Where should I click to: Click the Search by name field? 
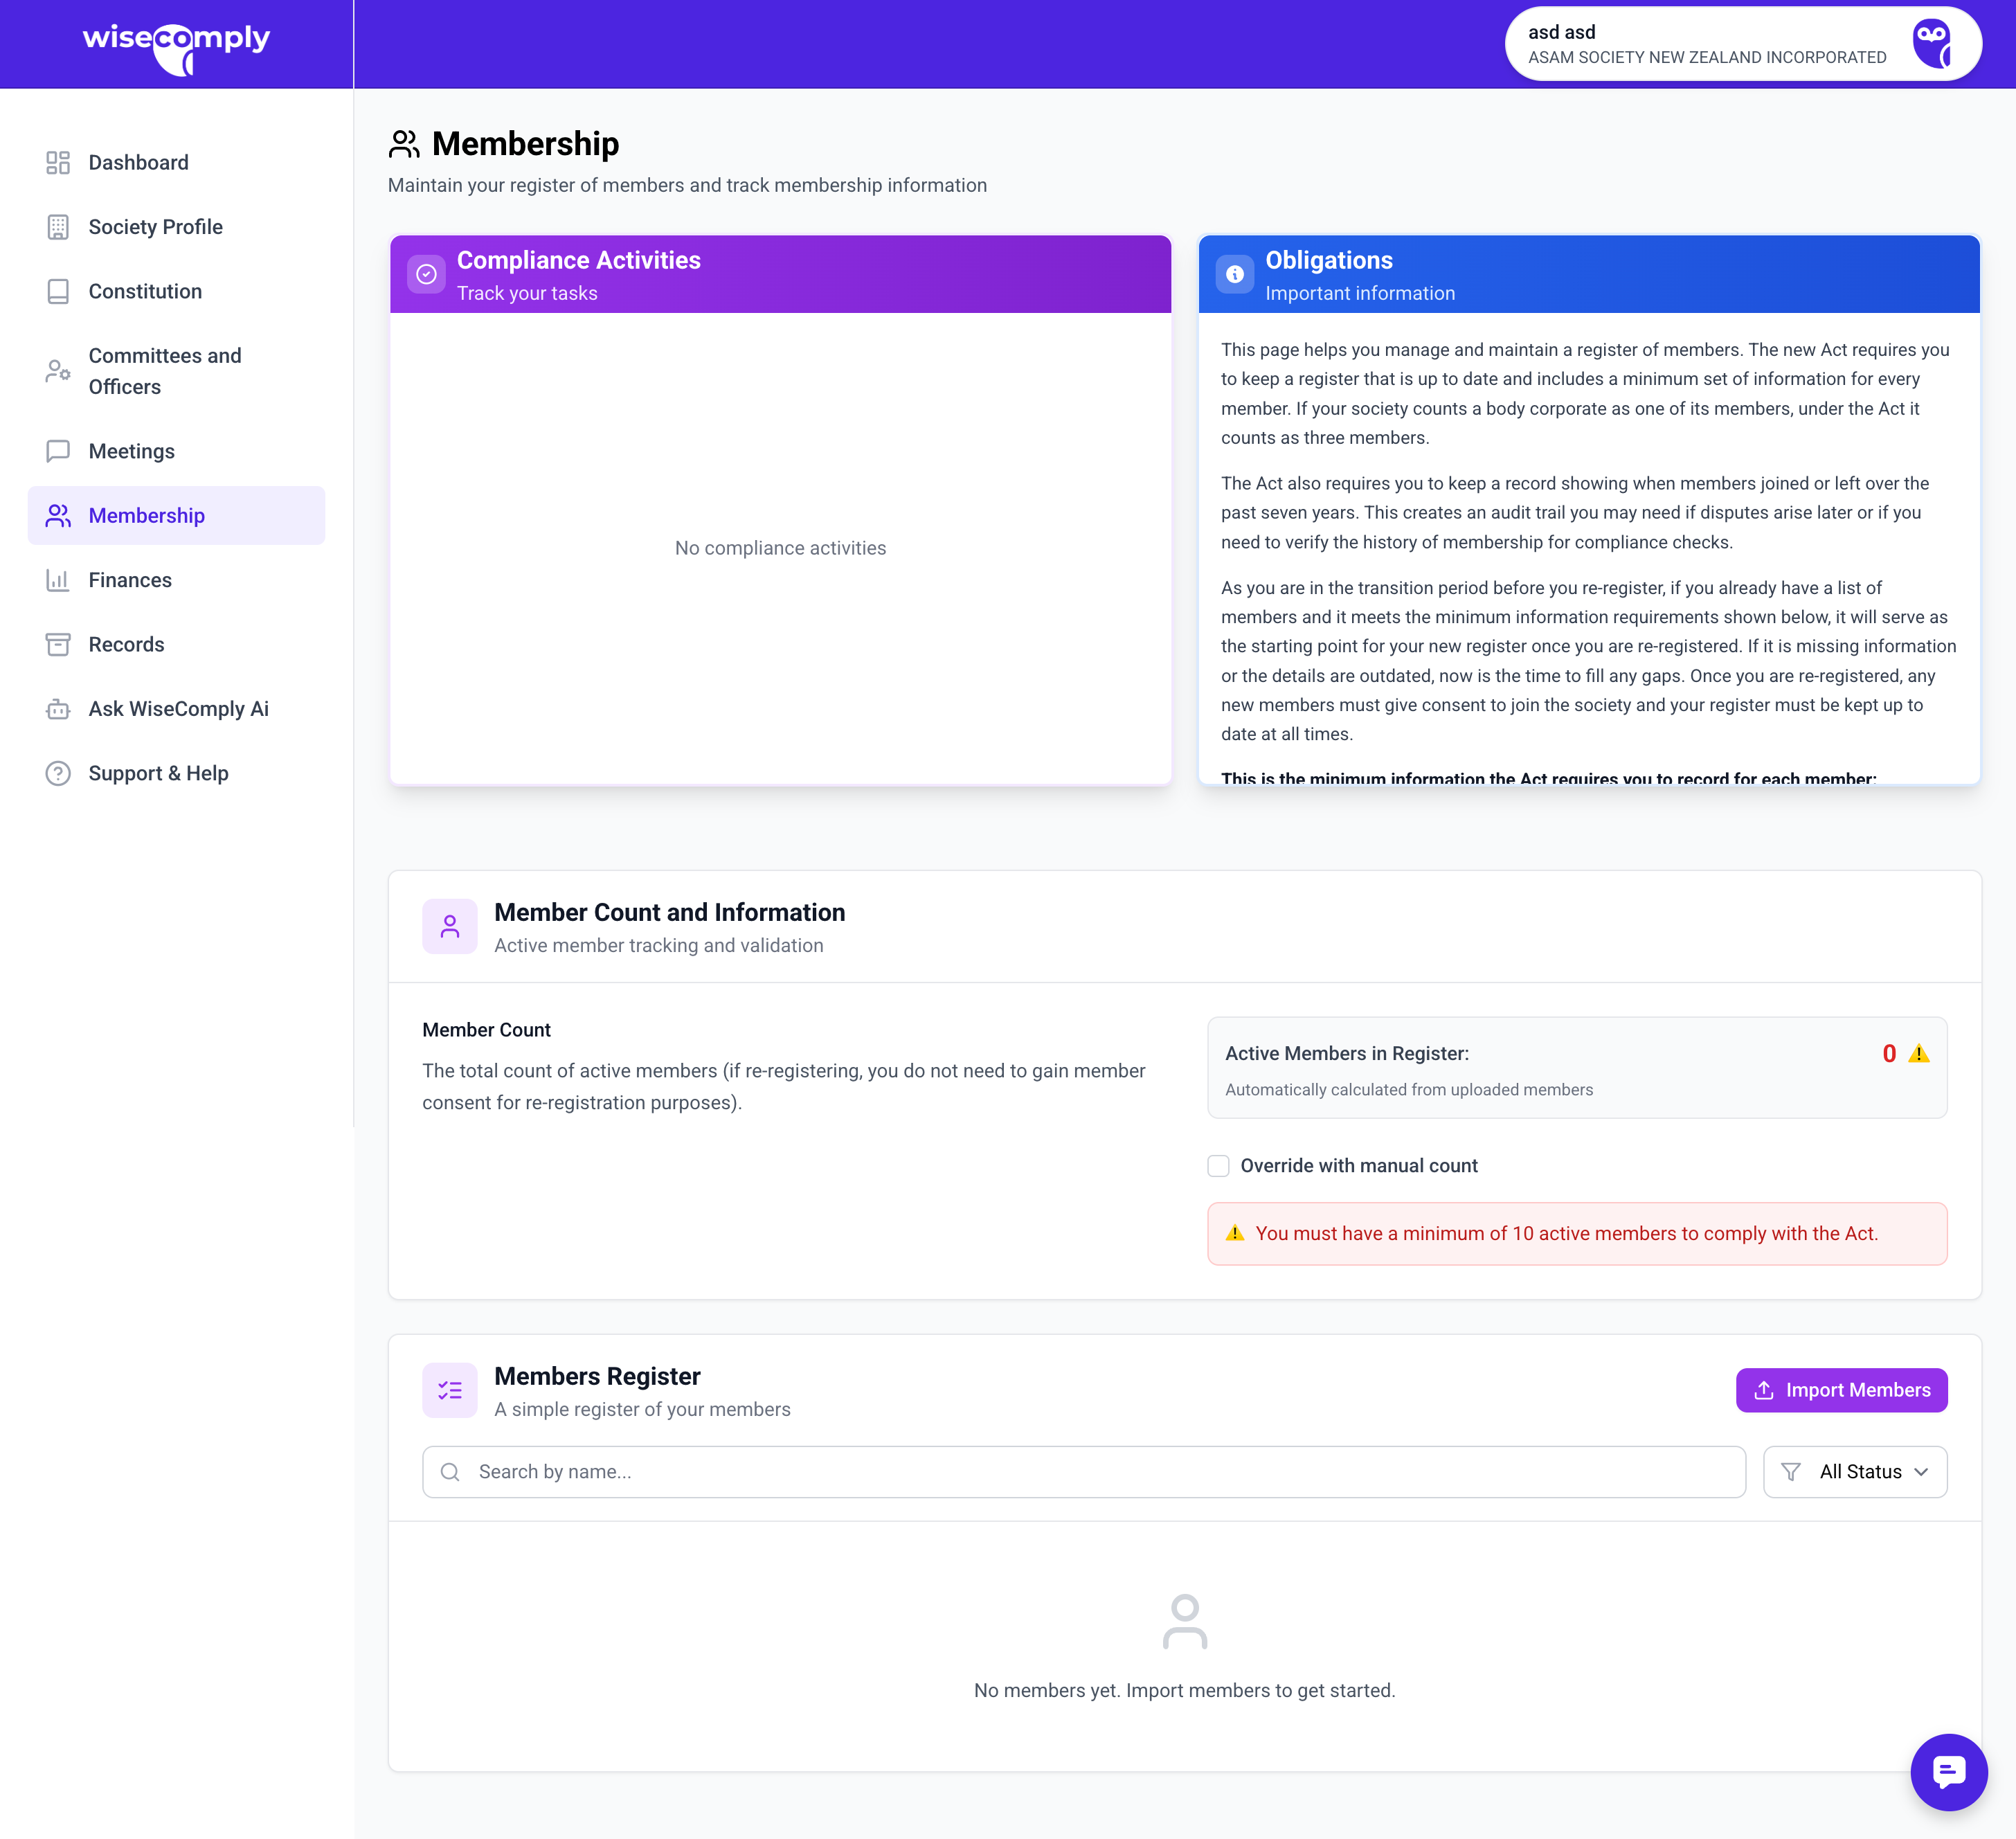point(1084,1472)
